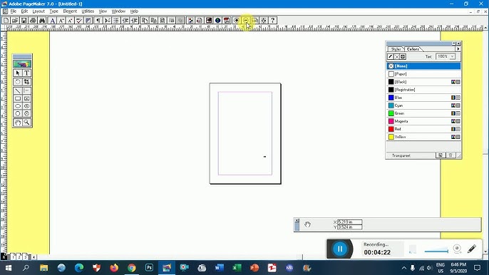Screen dimensions: 489x275
Task: Select the Hand tool in toolbox
Action: [18, 123]
